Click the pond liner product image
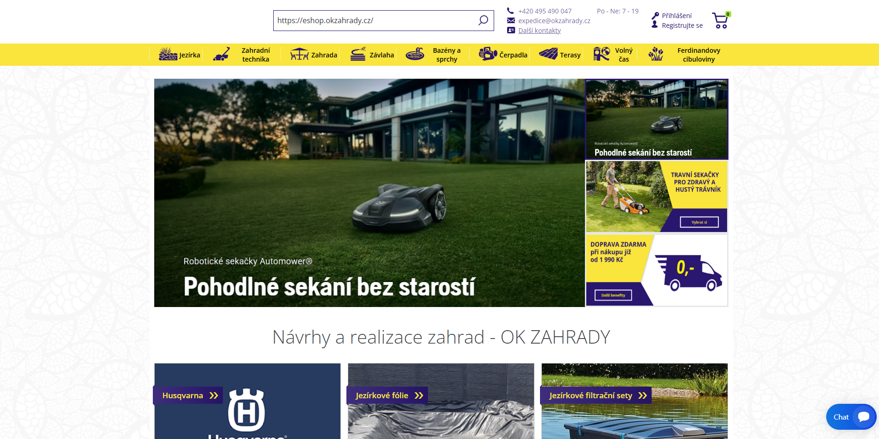 click(x=441, y=401)
